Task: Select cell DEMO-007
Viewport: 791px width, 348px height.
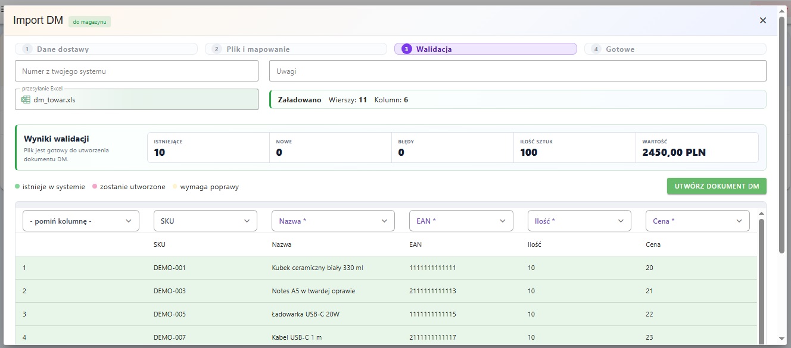Action: click(170, 337)
